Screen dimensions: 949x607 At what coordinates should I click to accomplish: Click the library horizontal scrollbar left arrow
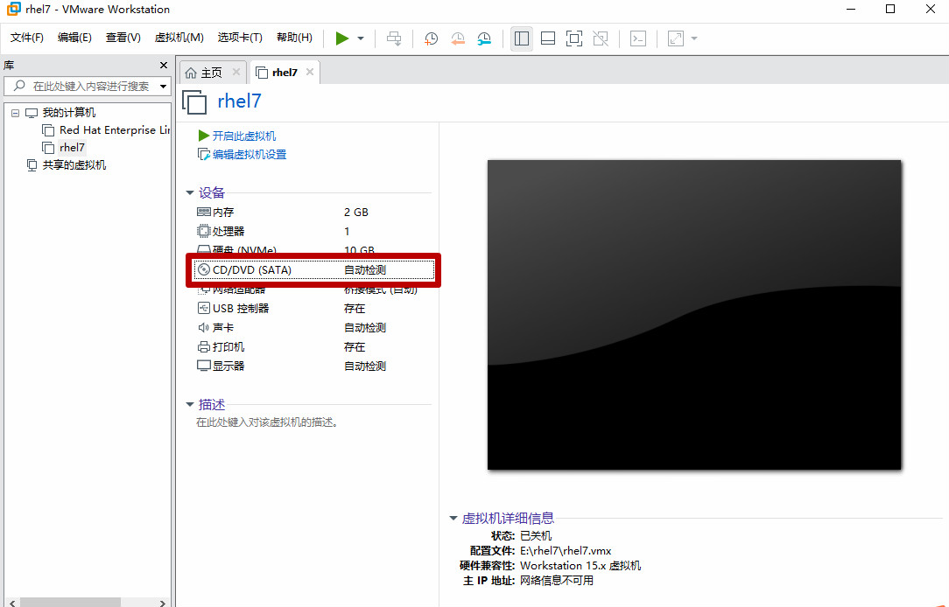[11, 603]
